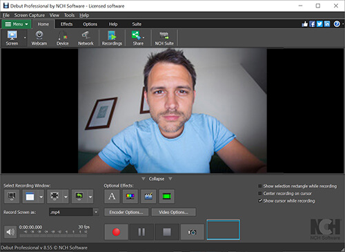Open the View menu

pyautogui.click(x=55, y=15)
